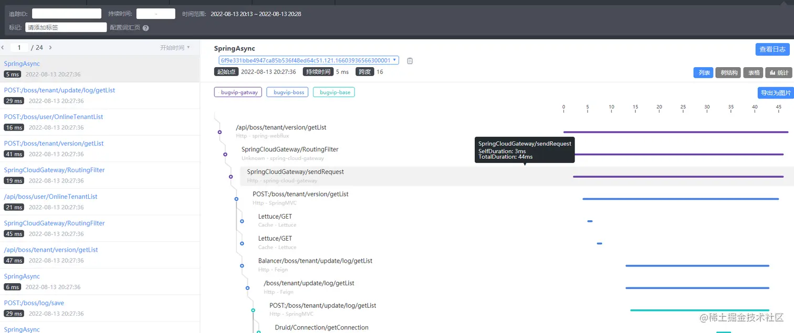794x333 pixels.
Task: Collapse the SpringCloudGateway/sendRequest span node circle
Action: pos(231,177)
